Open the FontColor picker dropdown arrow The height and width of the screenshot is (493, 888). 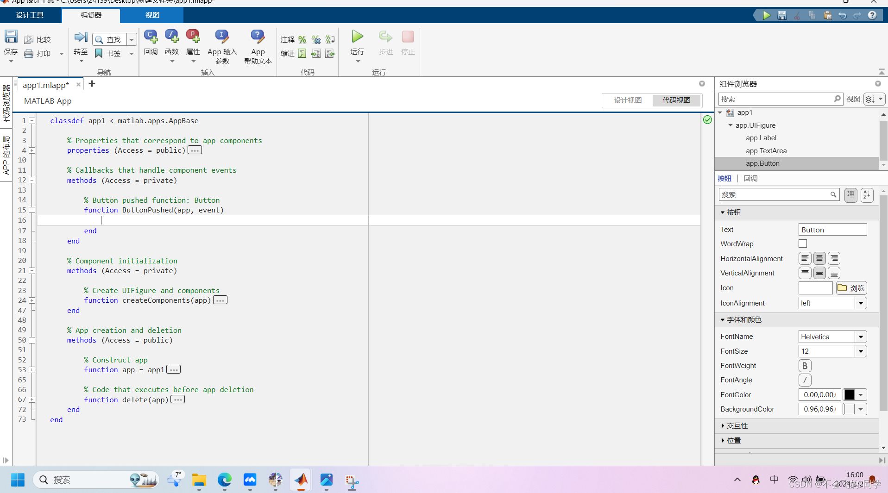click(861, 395)
